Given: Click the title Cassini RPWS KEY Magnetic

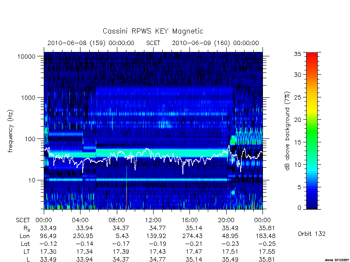Looking at the screenshot, I should pyautogui.click(x=153, y=31).
